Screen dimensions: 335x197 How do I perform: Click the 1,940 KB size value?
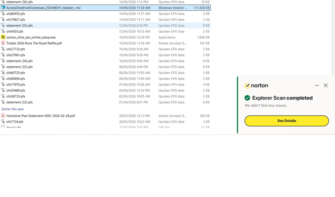click(x=203, y=37)
